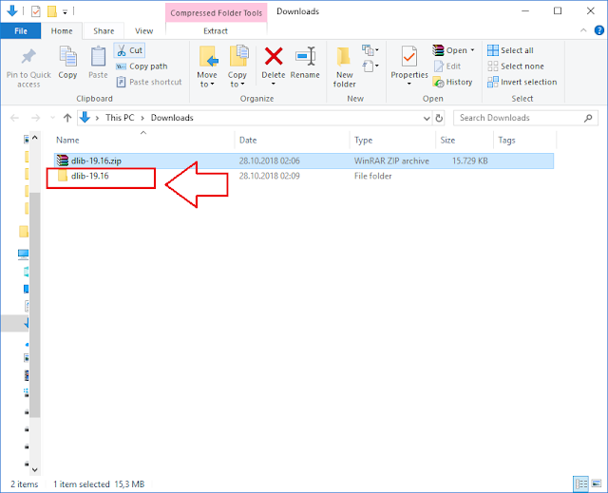The image size is (608, 493).
Task: Switch to Details view icon
Action: [x=580, y=484]
